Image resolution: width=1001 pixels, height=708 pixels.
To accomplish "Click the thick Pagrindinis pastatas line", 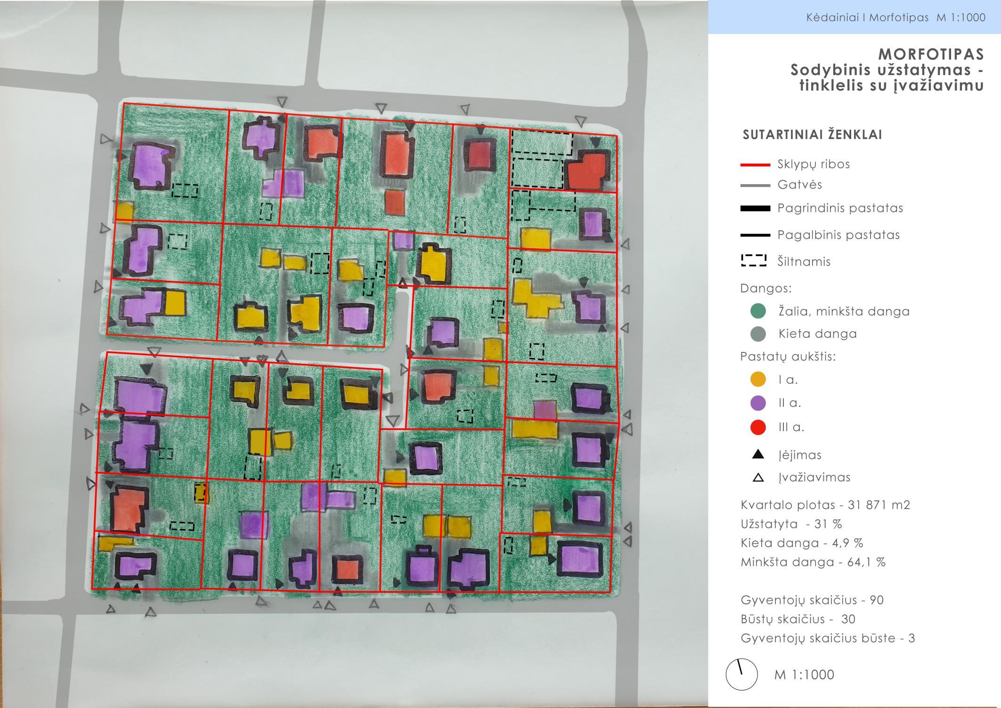I will click(755, 208).
